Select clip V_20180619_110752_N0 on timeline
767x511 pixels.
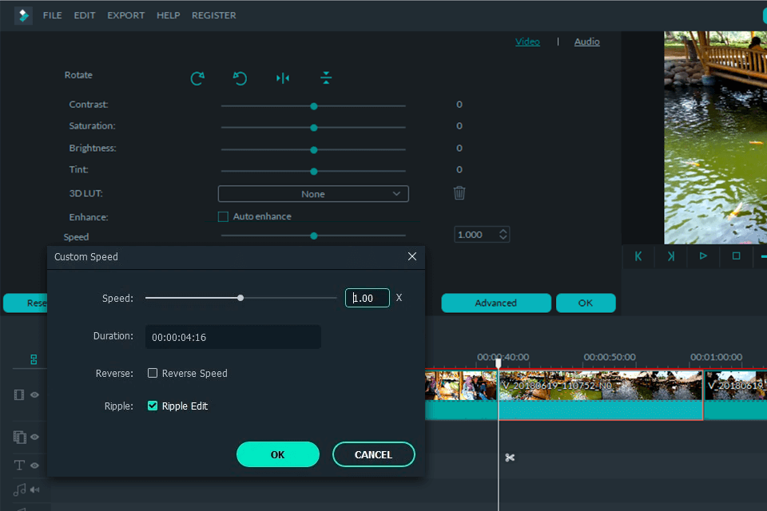point(601,394)
